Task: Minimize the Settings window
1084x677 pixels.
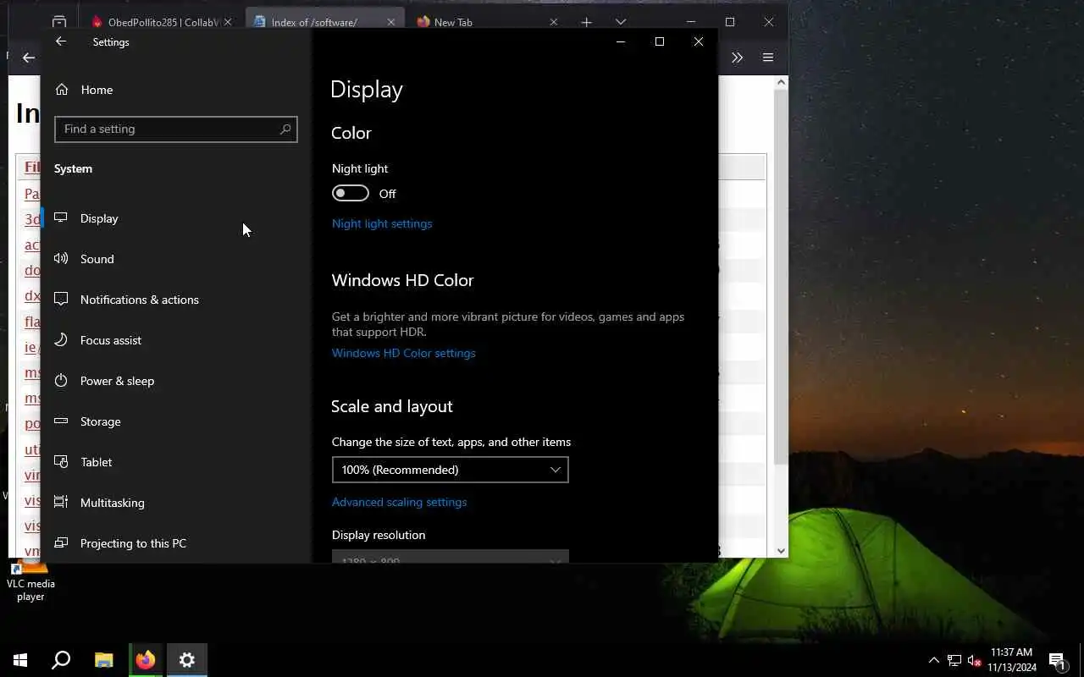Action: tap(621, 41)
